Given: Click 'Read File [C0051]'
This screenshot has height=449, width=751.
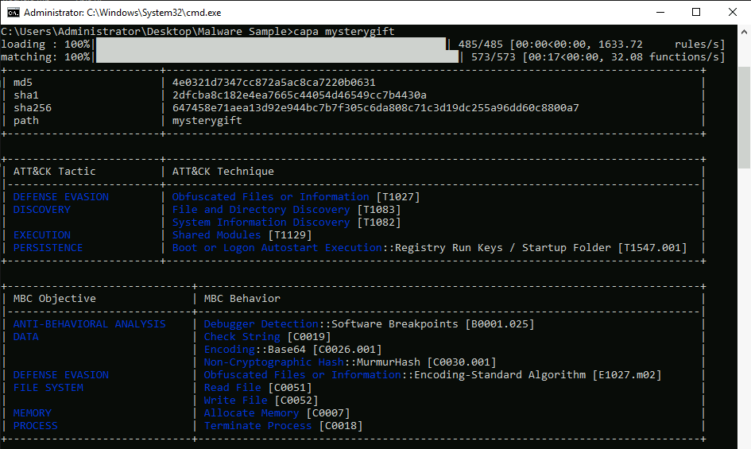Looking at the screenshot, I should [x=257, y=388].
